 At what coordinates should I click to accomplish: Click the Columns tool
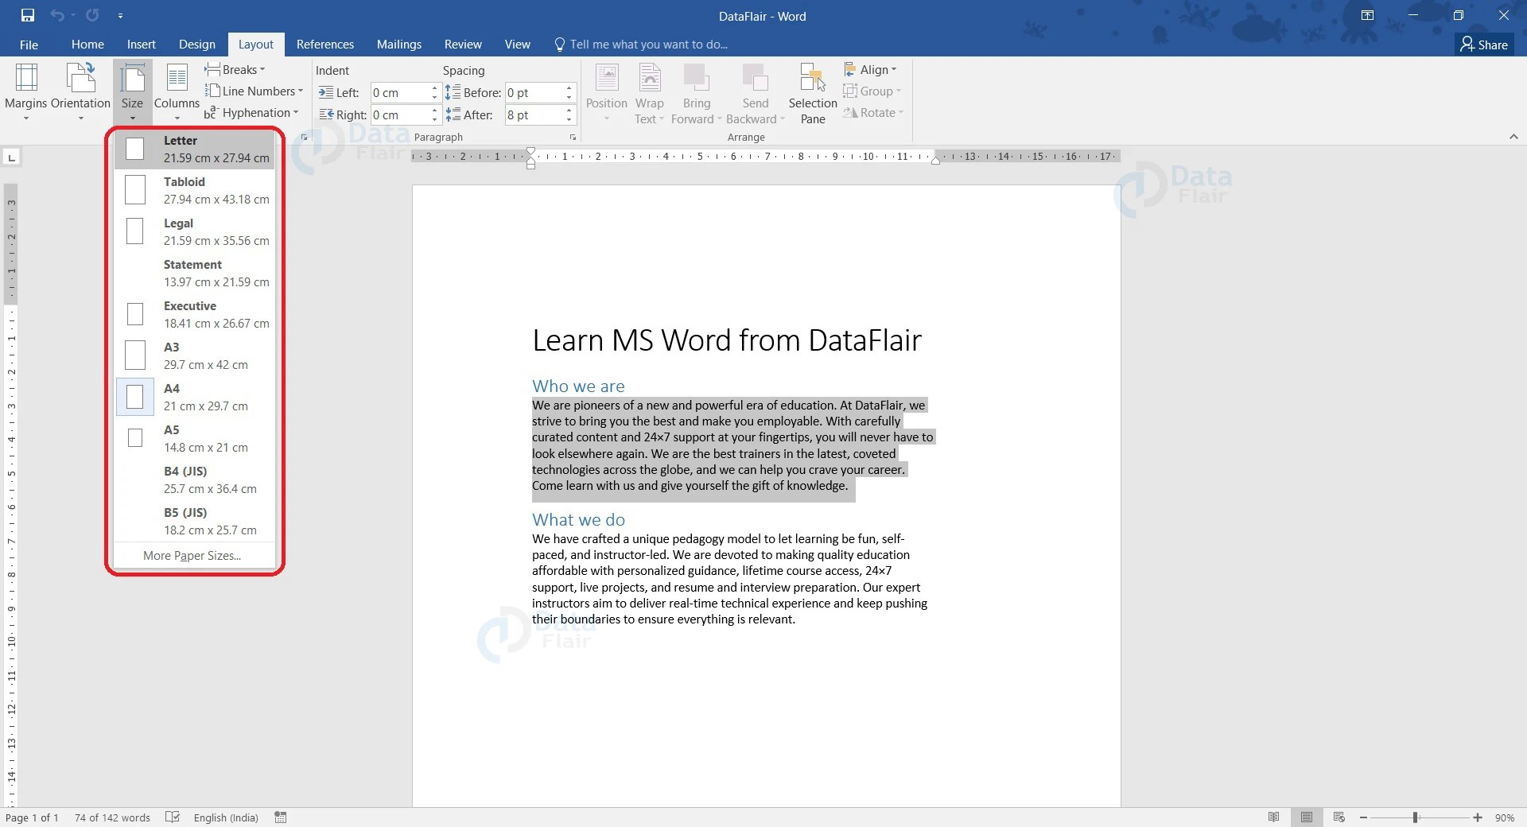pos(176,87)
